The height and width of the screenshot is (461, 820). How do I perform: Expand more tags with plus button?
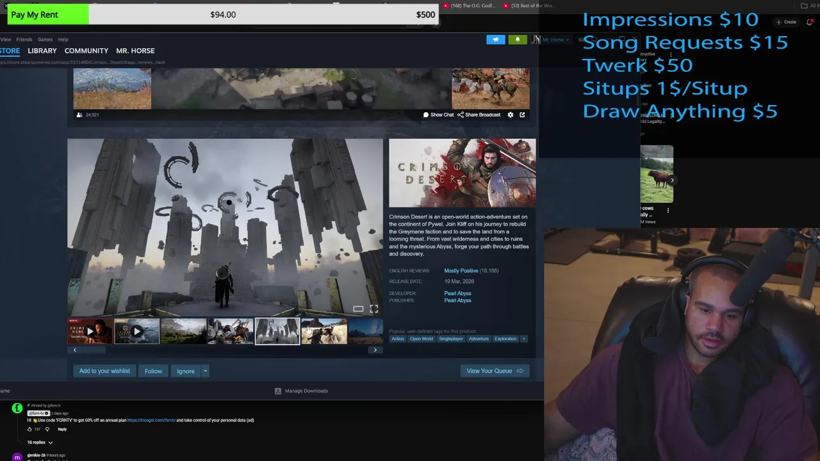click(x=523, y=339)
